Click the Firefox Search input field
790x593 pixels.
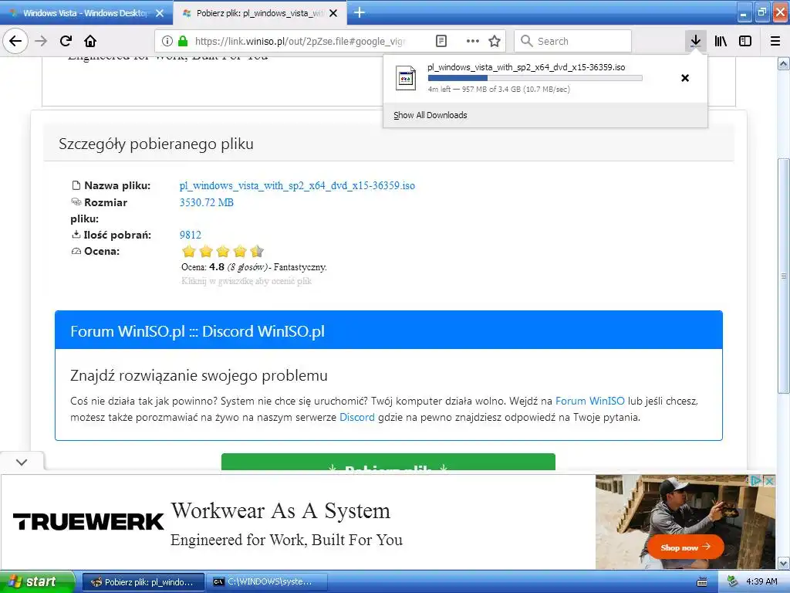[573, 41]
